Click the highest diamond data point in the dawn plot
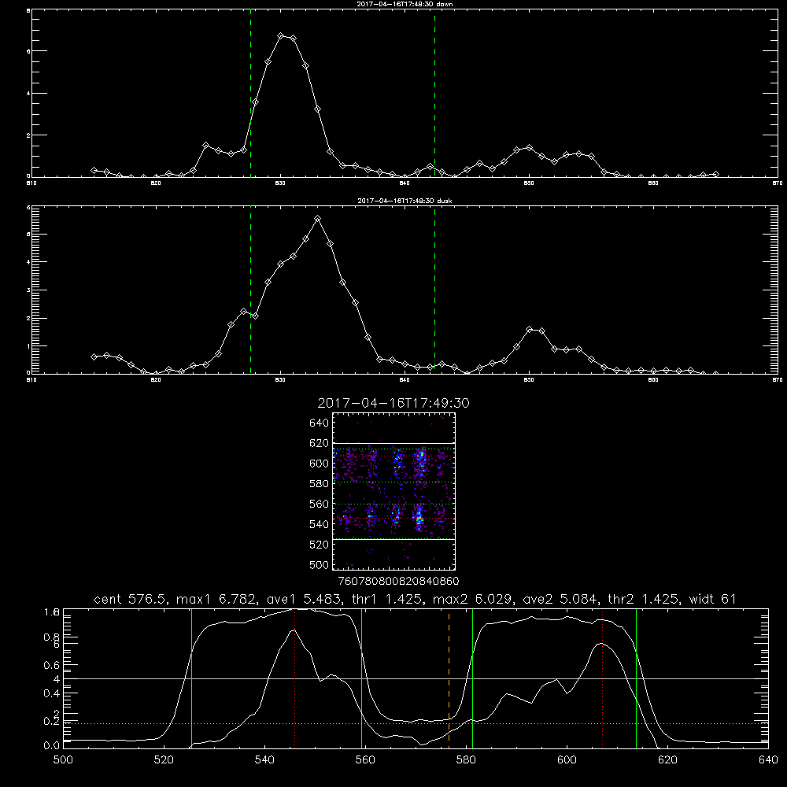 [x=281, y=36]
